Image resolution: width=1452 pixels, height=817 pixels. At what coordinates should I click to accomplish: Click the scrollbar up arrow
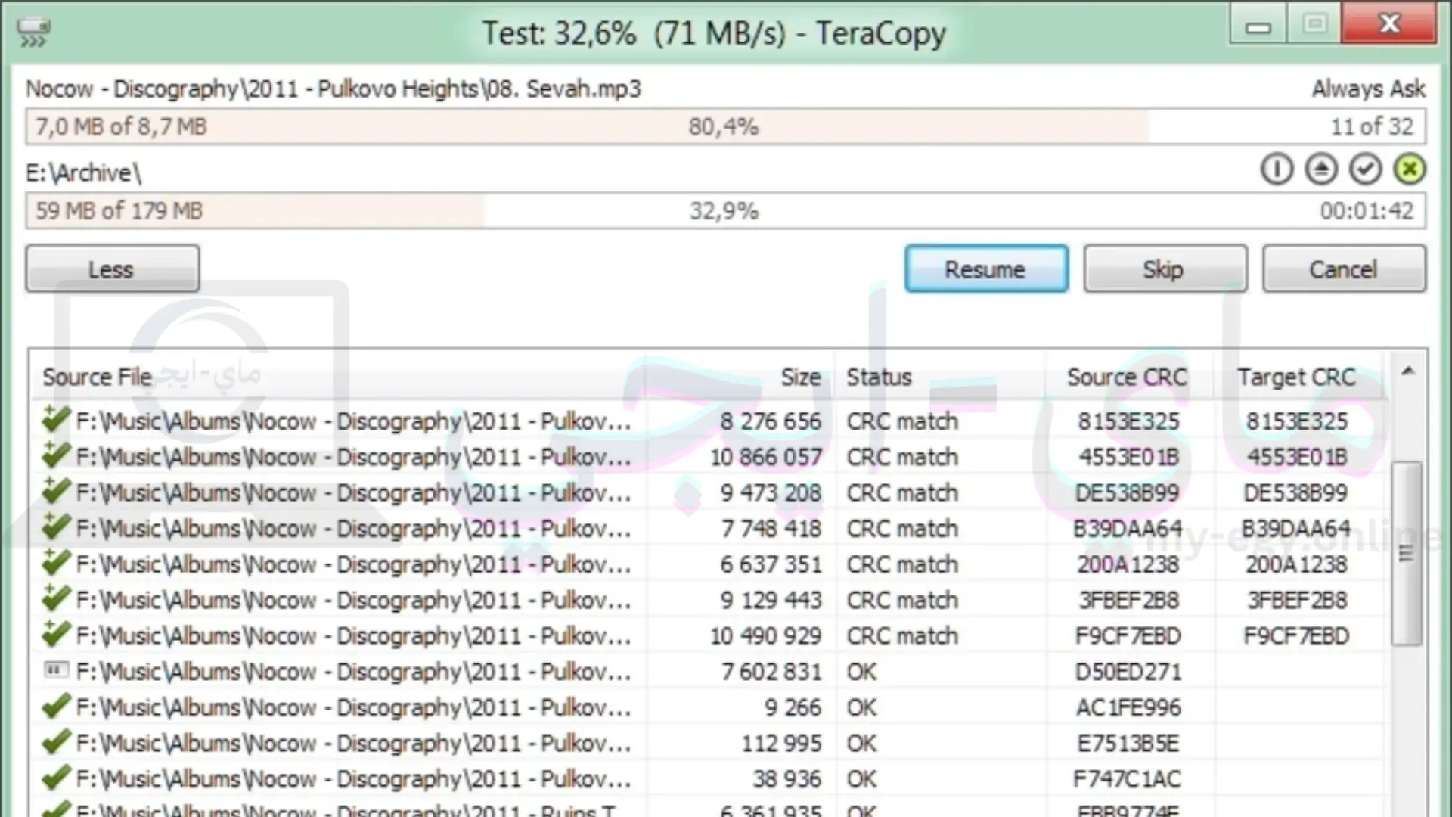pos(1407,371)
